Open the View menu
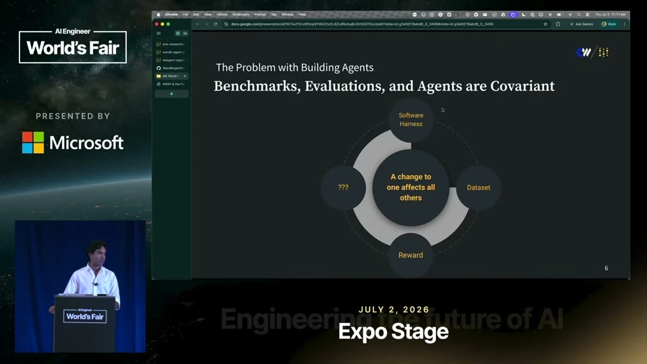This screenshot has height=364, width=647. click(208, 14)
